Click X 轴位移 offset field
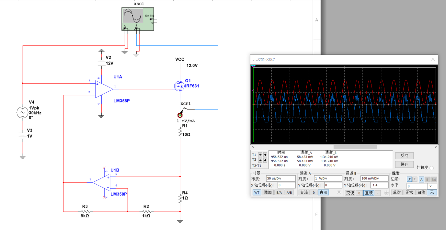The width and height of the screenshot is (446, 230). click(x=287, y=185)
